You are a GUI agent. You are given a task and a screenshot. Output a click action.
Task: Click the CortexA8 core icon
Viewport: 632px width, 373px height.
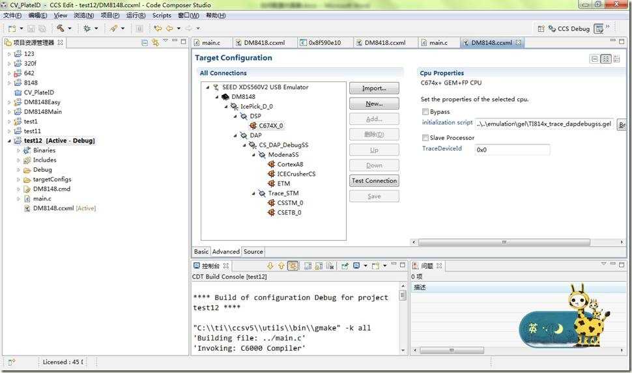coord(271,164)
